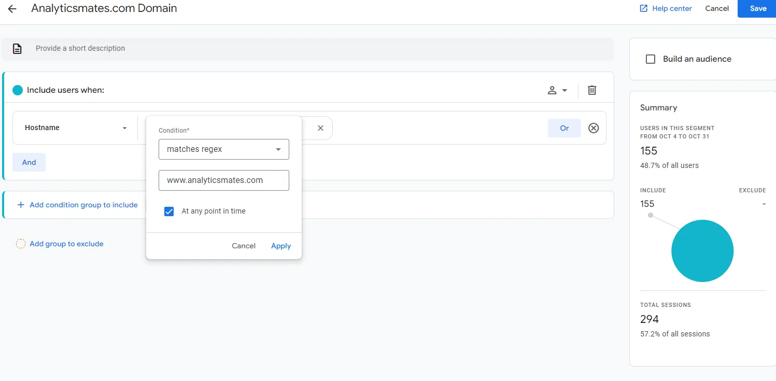Click the And button

point(29,162)
